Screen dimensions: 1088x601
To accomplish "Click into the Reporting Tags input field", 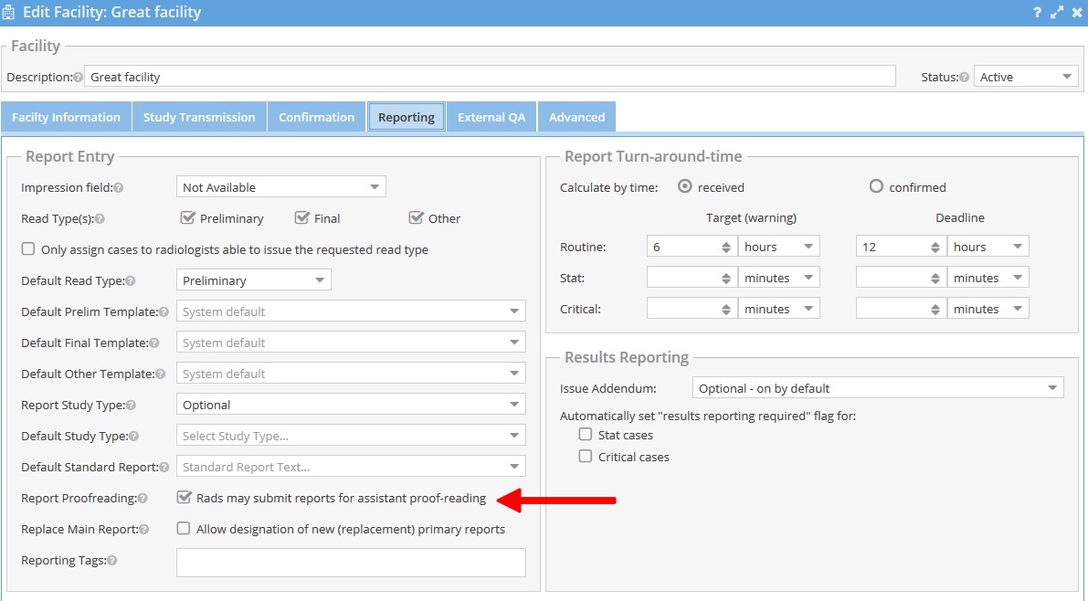I will click(x=351, y=563).
